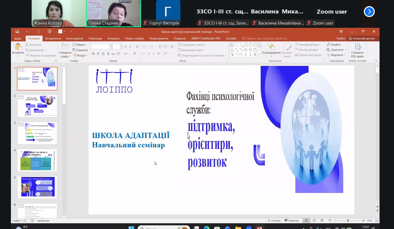Toggle the Примітки comments pane
Screen dimensions: 394x229
click(291, 221)
